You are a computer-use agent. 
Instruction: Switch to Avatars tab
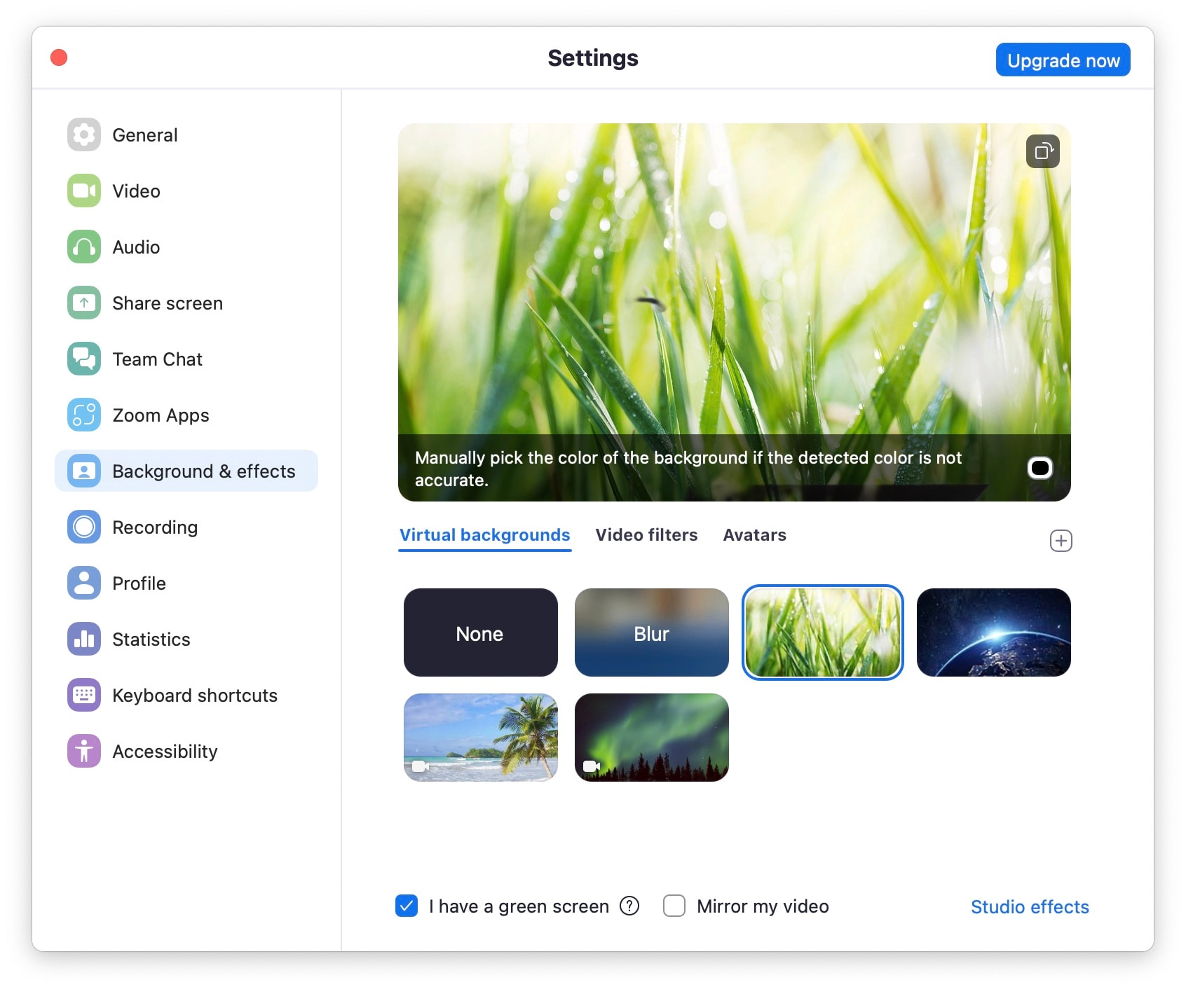coord(755,535)
